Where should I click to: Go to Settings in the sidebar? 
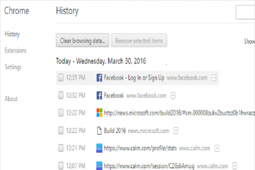(x=13, y=67)
